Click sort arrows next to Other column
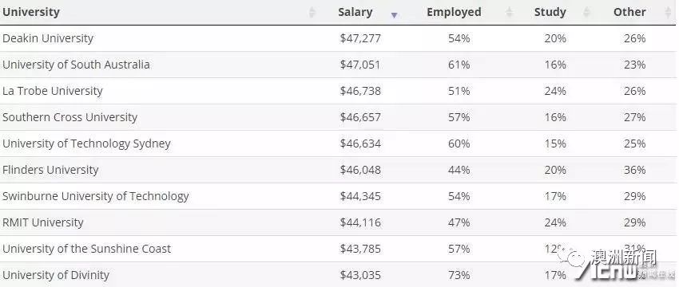This screenshot has height=287, width=679. point(668,12)
